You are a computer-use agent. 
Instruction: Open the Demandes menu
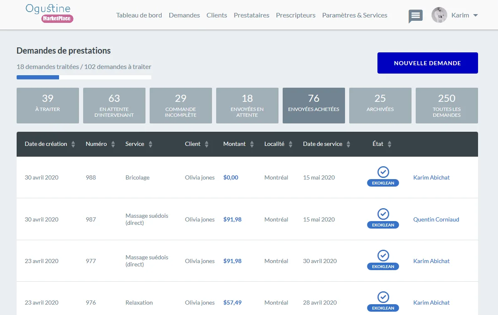pyautogui.click(x=184, y=15)
